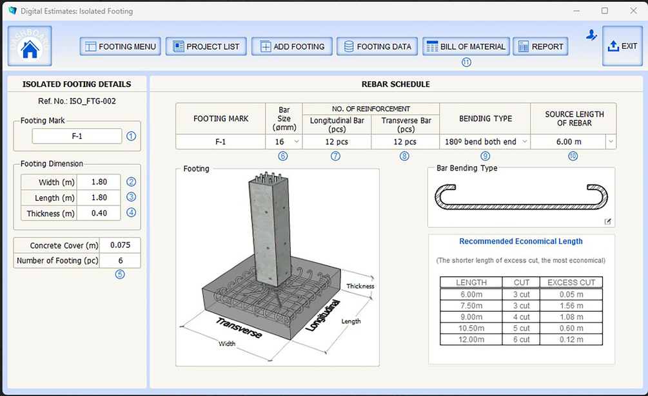Click the Longitudinal Bar cell 12 pcs
Viewport: 648px width, 396px height.
(x=337, y=142)
